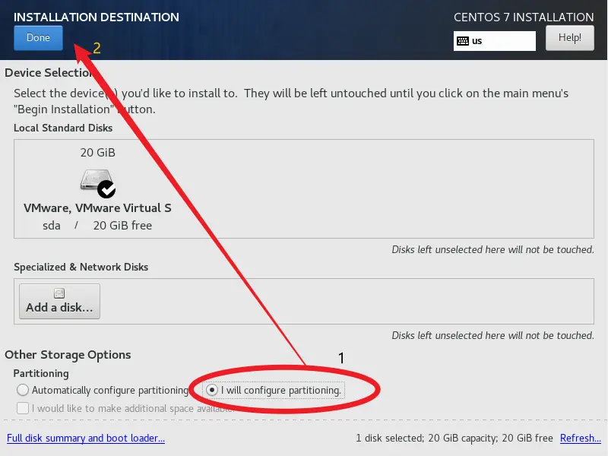
Task: Click the 'INSTALLATION DESTINATION' title
Action: [x=97, y=17]
